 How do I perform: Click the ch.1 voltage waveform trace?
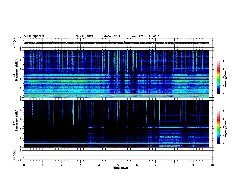point(116,43)
